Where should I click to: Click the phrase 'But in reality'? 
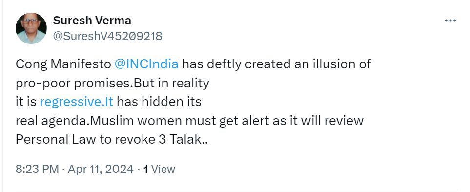click(171, 83)
